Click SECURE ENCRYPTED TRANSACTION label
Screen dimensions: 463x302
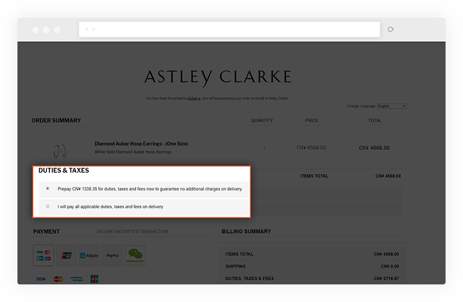132,232
